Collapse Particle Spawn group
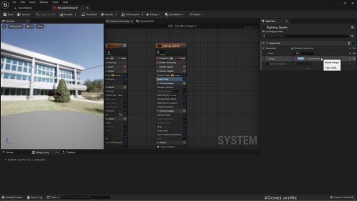 157,83
